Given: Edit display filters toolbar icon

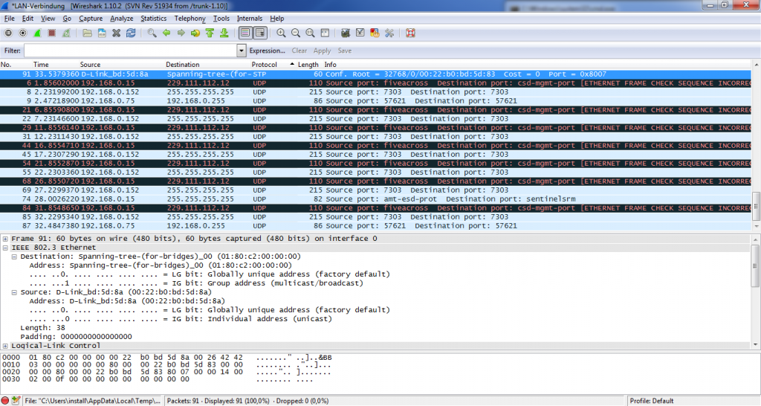Looking at the screenshot, I should pos(360,33).
